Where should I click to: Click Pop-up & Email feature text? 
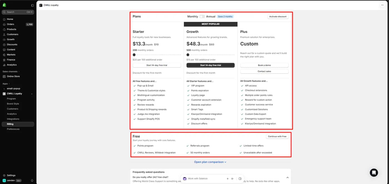(x=145, y=86)
